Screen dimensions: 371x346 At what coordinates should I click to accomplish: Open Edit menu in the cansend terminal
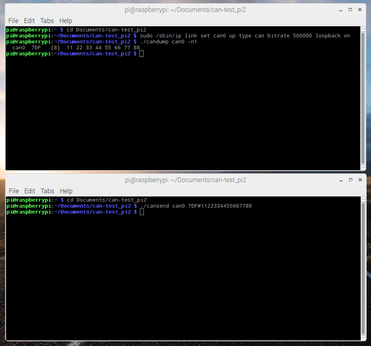[29, 191]
